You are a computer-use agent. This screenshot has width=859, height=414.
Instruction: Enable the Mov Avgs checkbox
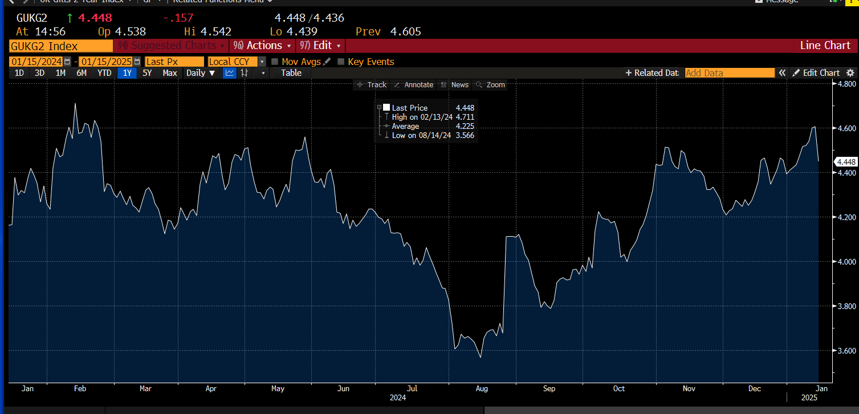pos(275,61)
